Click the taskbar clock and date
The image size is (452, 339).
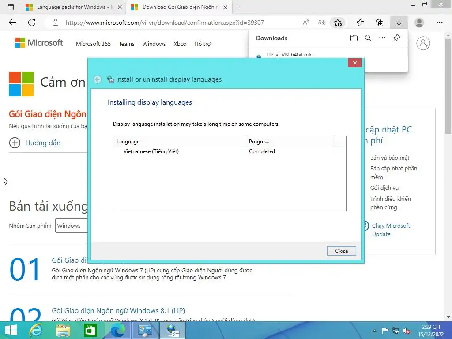(431, 331)
